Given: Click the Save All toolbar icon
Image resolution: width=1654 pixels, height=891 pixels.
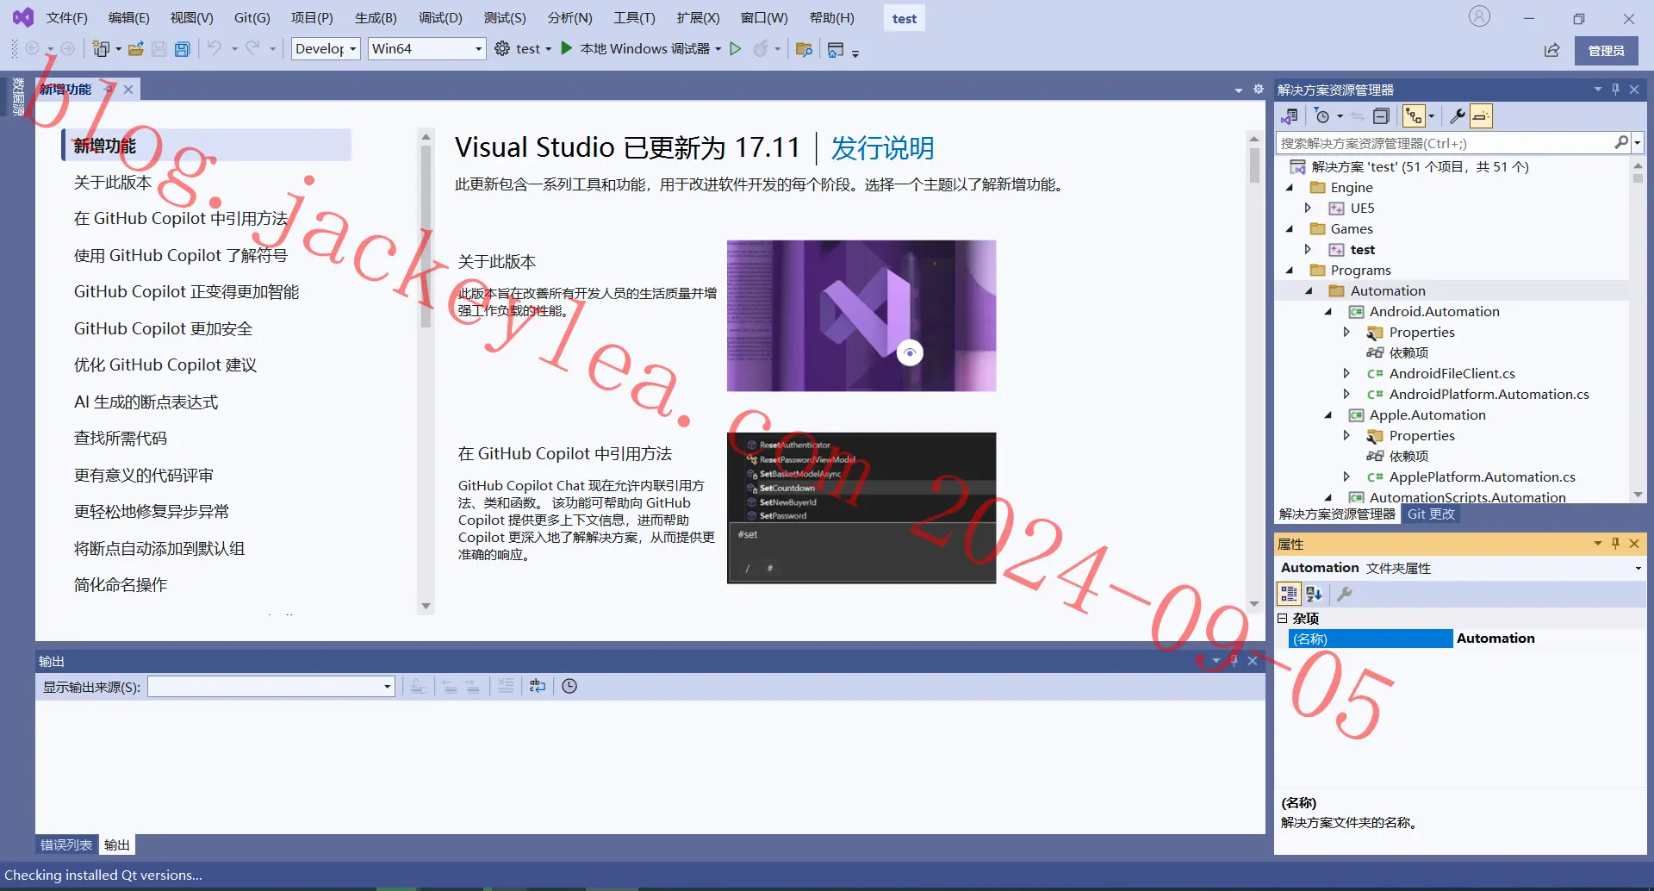Looking at the screenshot, I should pyautogui.click(x=182, y=49).
